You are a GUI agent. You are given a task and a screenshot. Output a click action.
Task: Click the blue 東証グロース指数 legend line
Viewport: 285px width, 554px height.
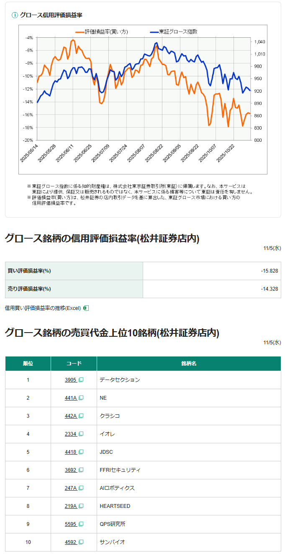click(x=154, y=32)
